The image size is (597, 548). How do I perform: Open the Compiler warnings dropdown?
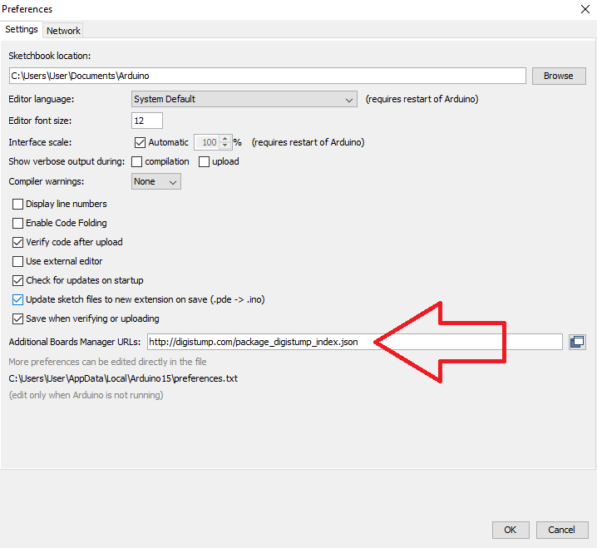tap(156, 181)
